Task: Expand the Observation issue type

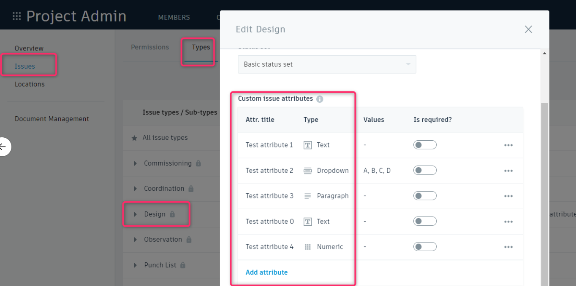Action: point(135,239)
